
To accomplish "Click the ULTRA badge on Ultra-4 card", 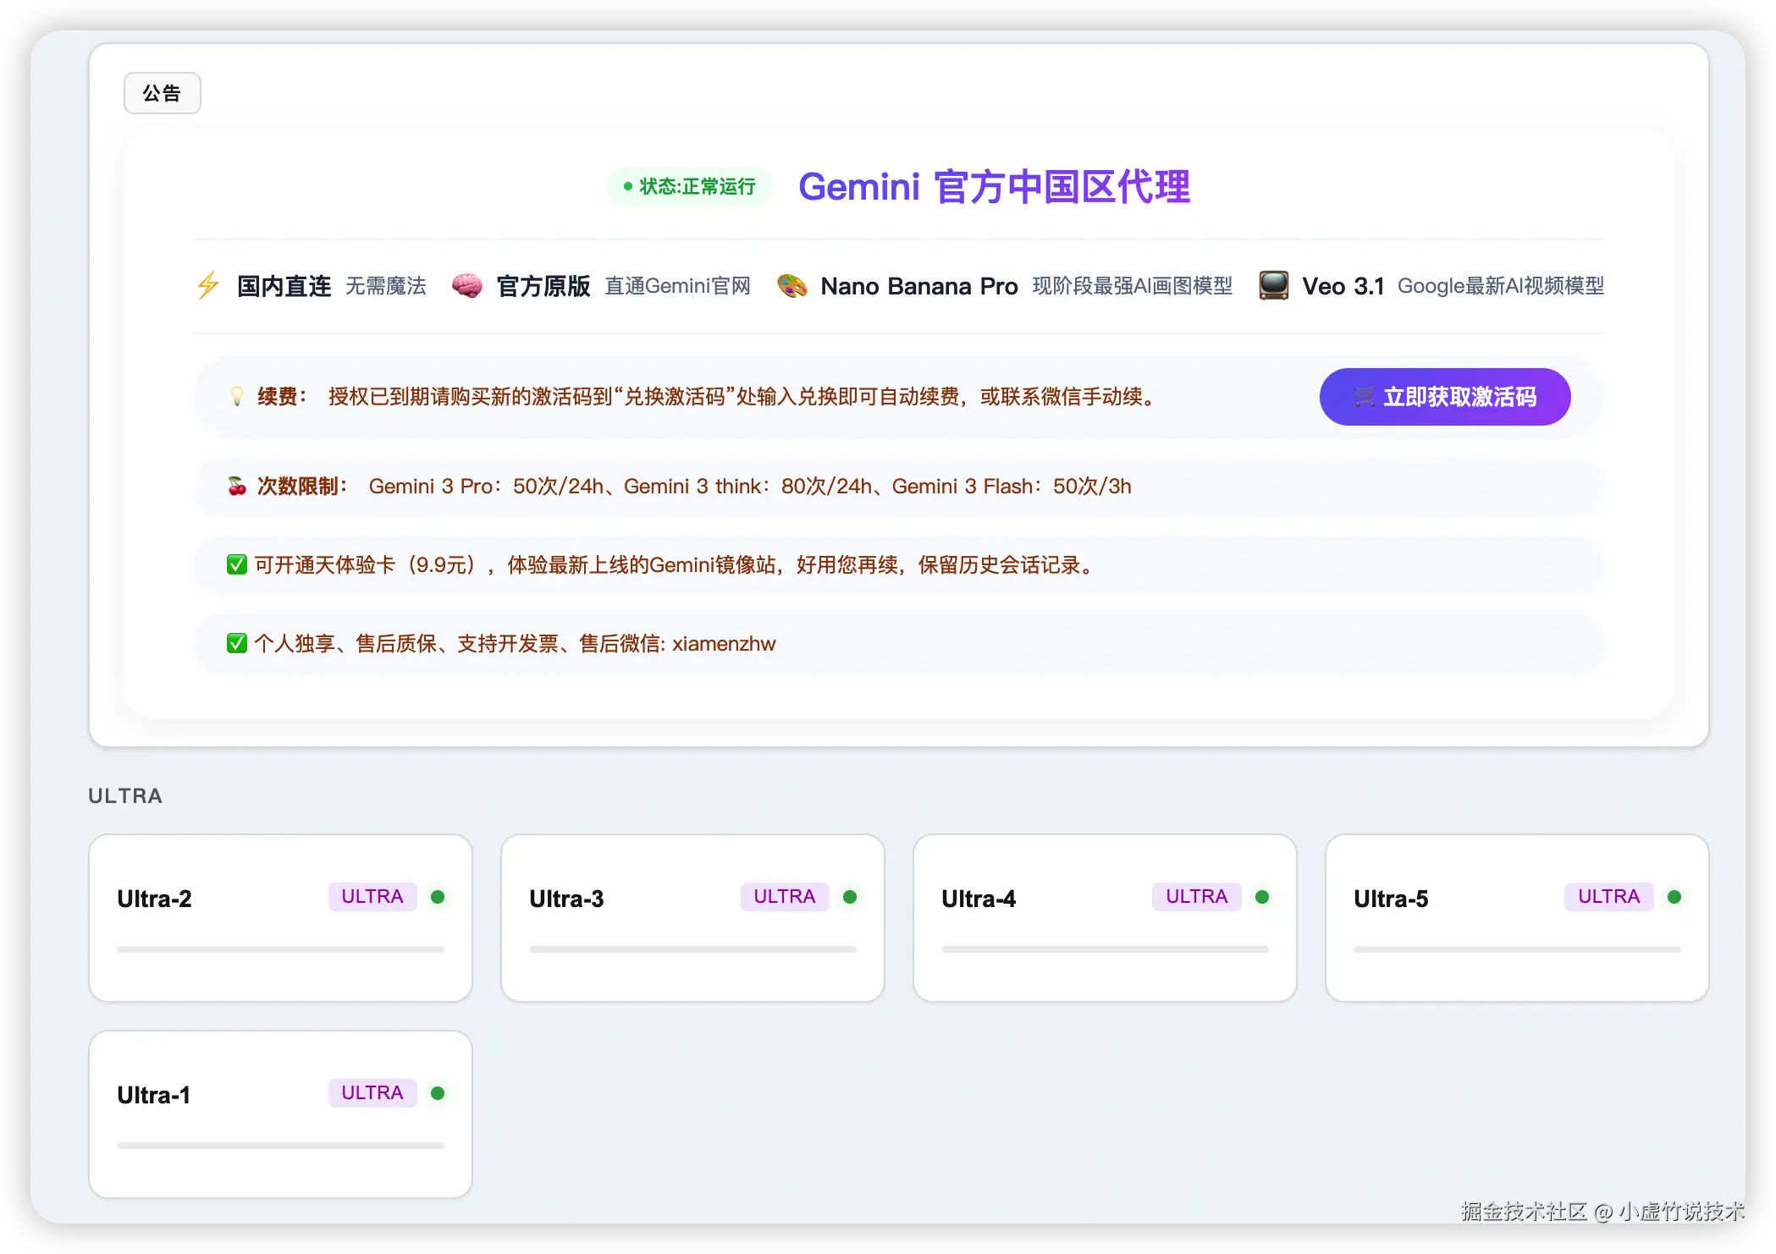I will (1195, 897).
